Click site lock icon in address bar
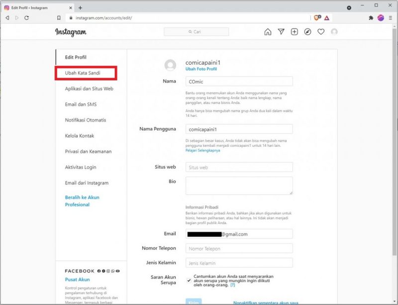Viewport: 398px width, 305px height. 71,18
